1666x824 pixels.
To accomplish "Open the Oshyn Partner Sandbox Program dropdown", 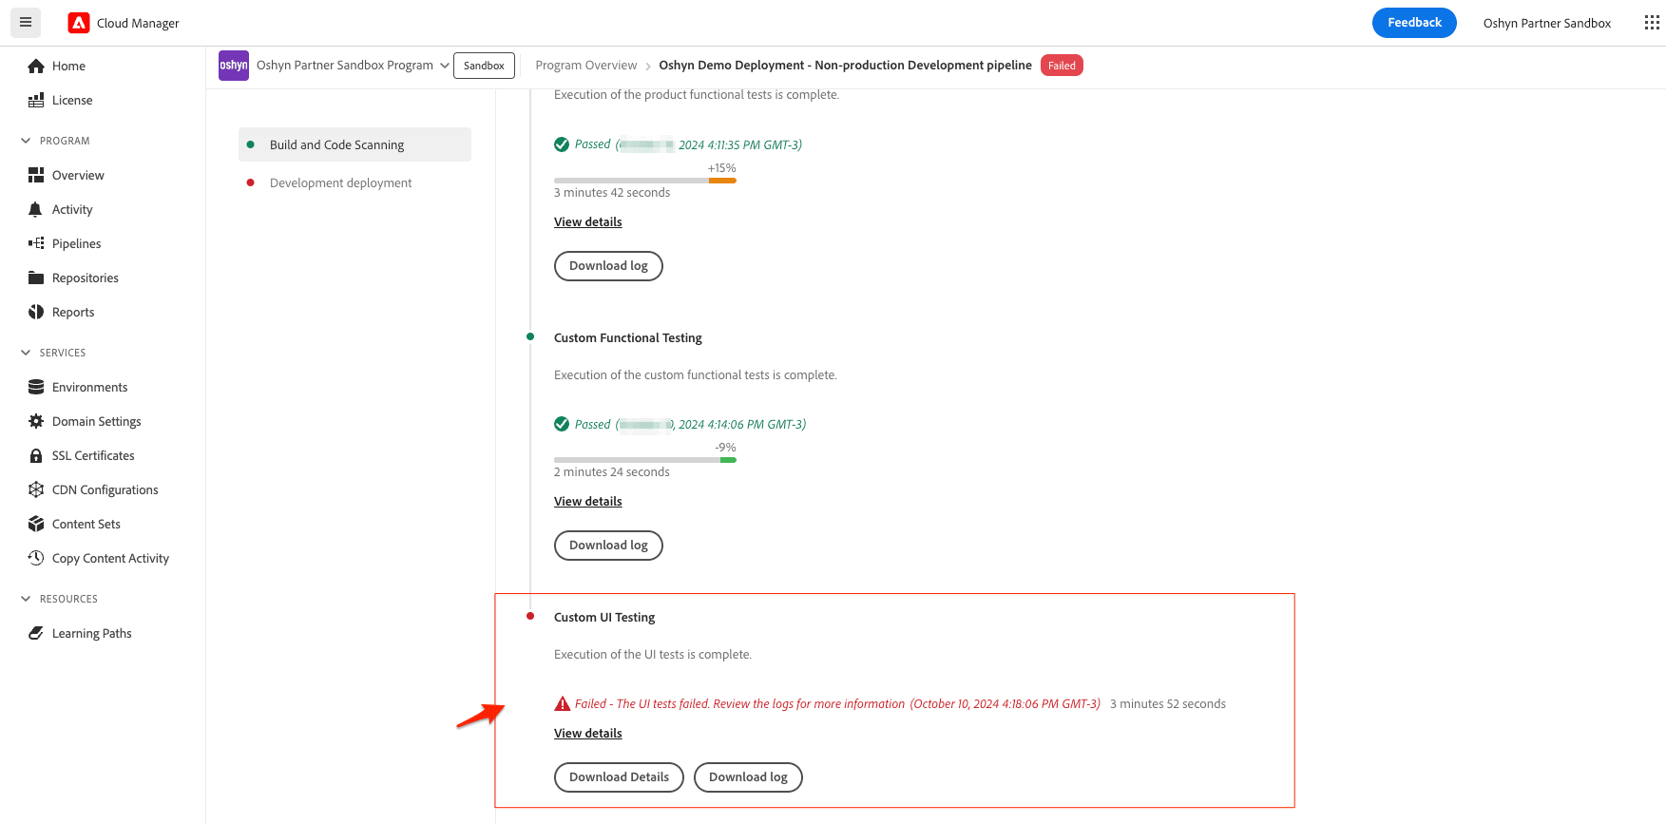I will (353, 66).
